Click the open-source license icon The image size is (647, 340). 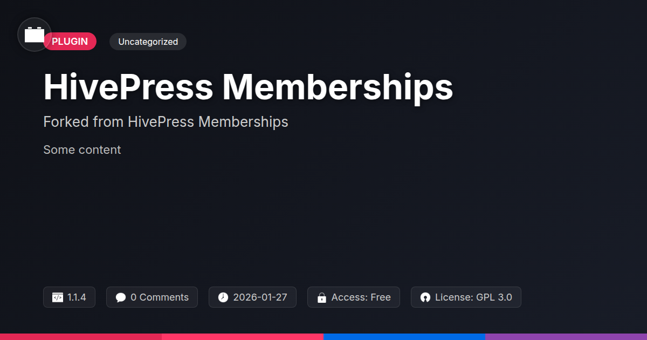(x=425, y=297)
